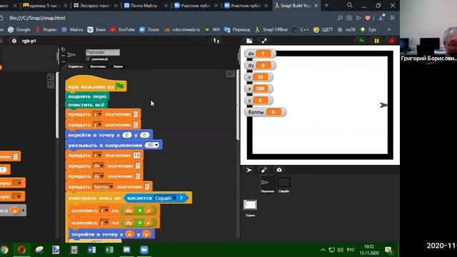Select the Спрайт sprite thumbnail in corral

point(283,184)
